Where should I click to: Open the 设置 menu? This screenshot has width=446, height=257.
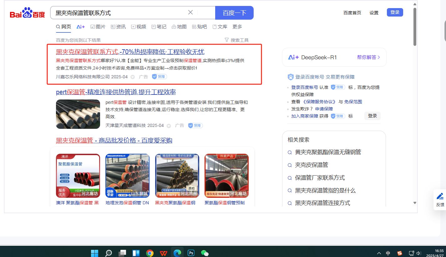(x=374, y=13)
